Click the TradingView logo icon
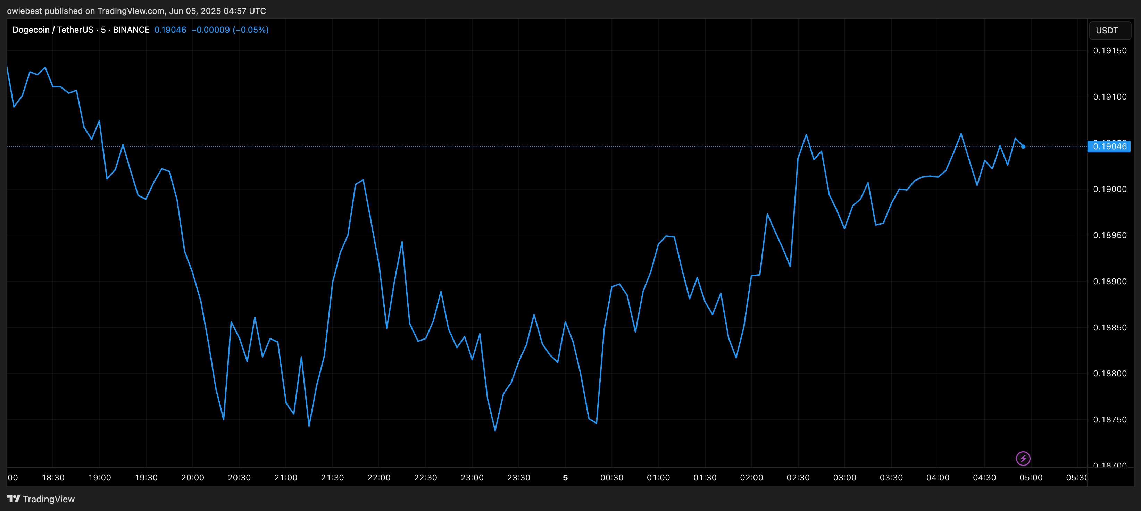 pos(14,499)
